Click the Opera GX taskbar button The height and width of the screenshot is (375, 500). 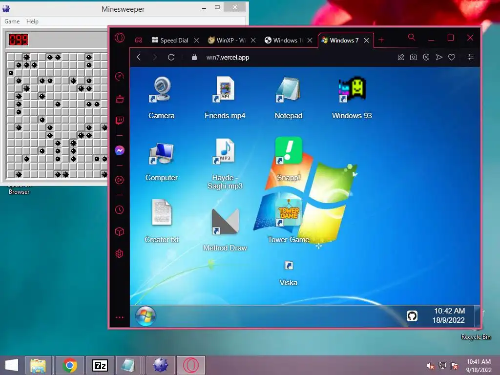(x=191, y=365)
